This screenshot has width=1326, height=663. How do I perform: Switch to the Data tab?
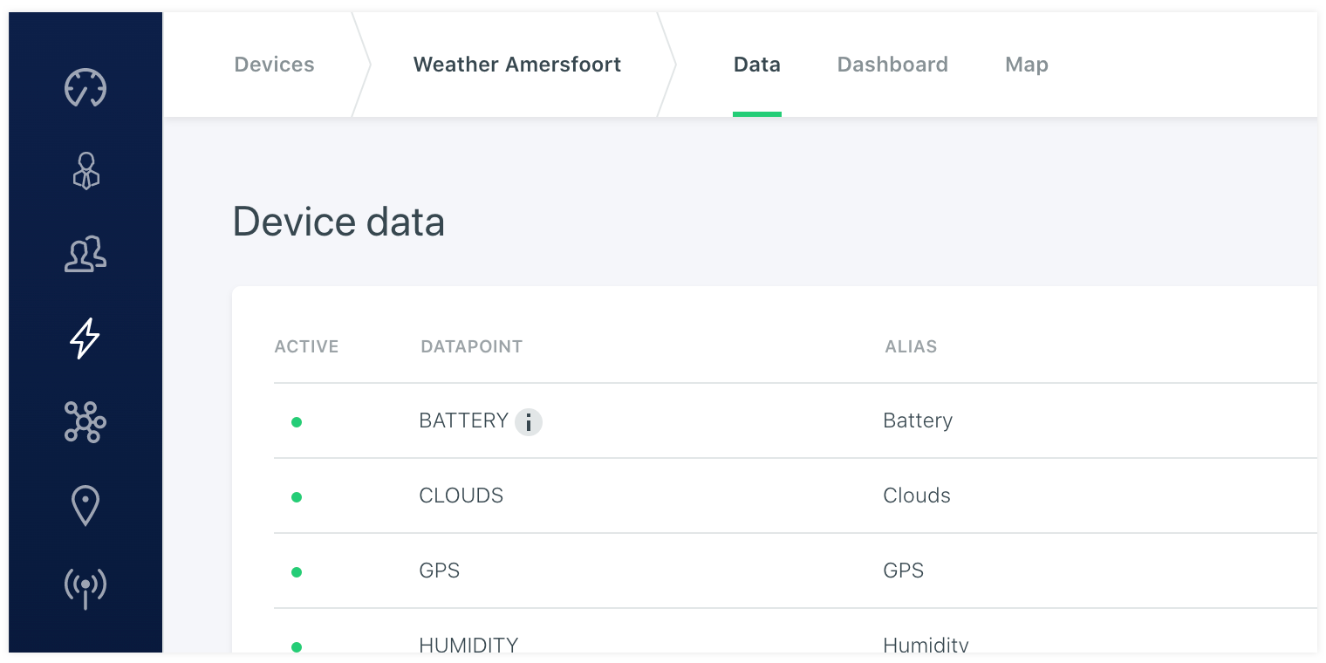756,65
